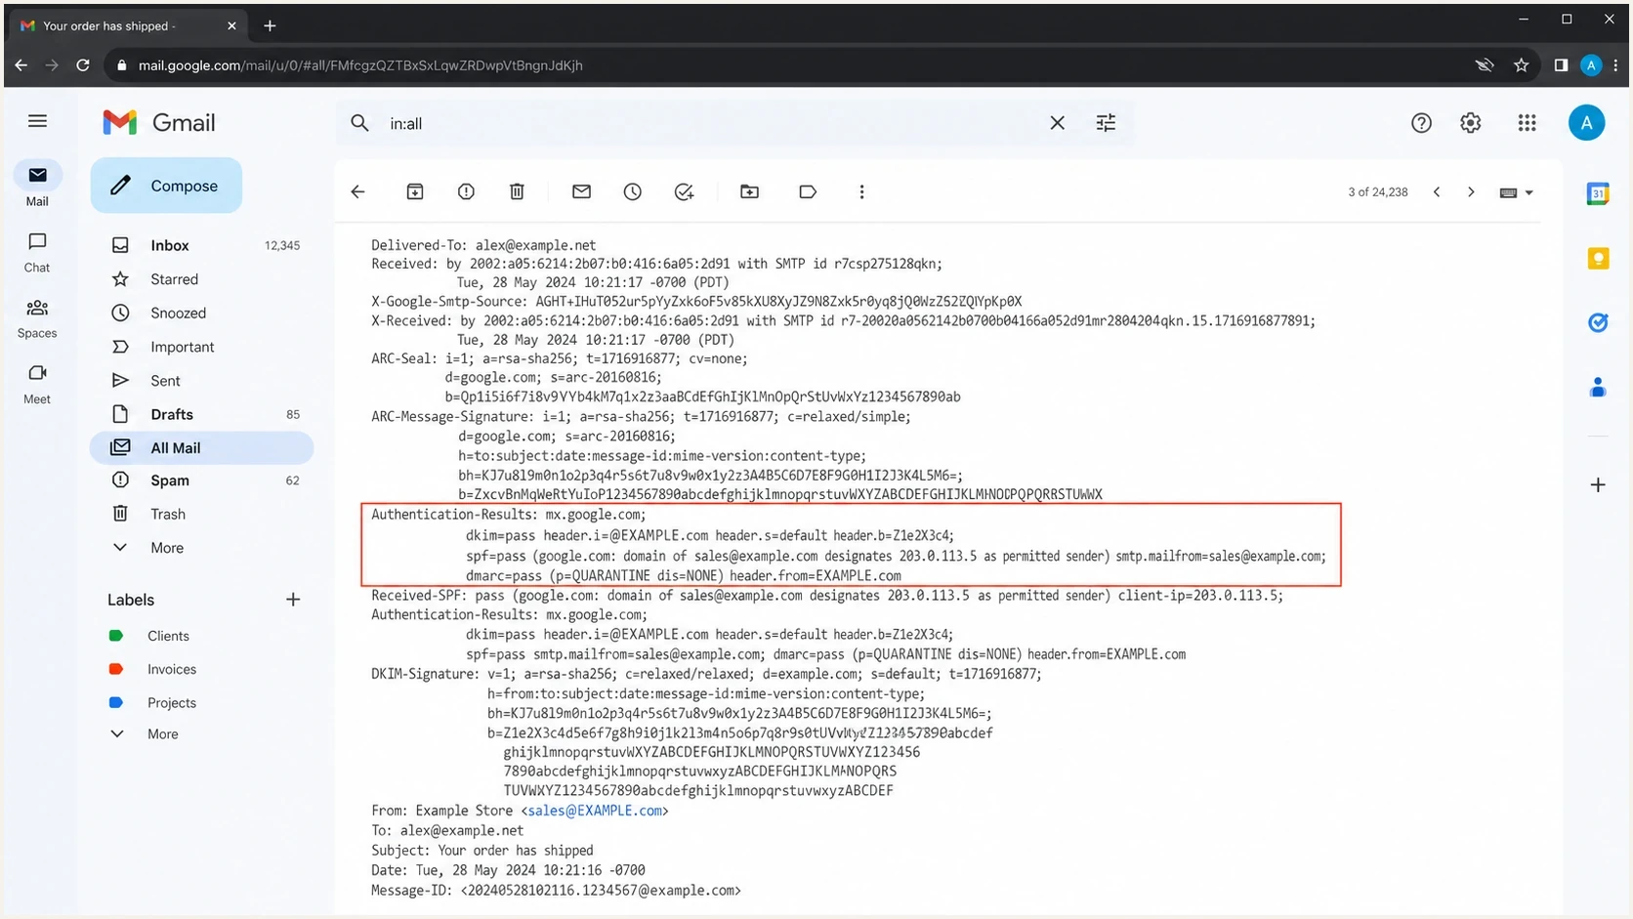Open Chat in left rail

pyautogui.click(x=37, y=252)
